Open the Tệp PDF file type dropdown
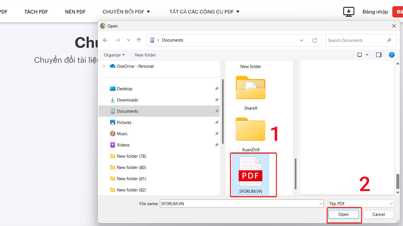 (x=361, y=204)
